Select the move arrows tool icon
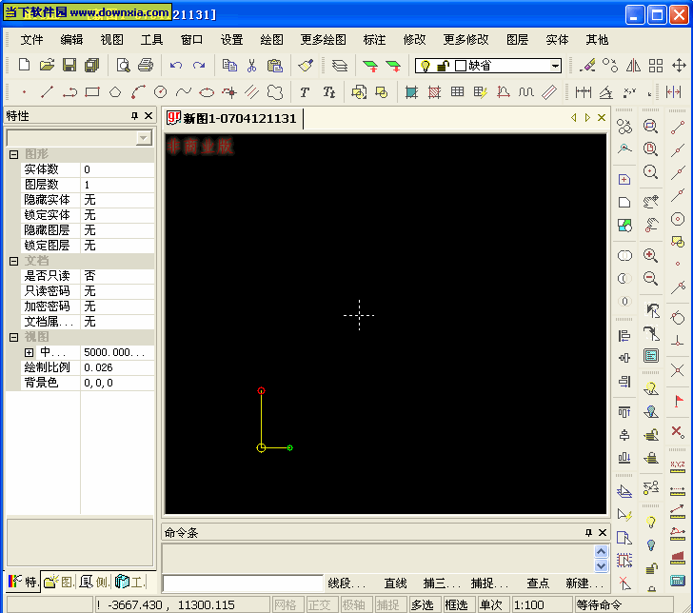 click(679, 66)
